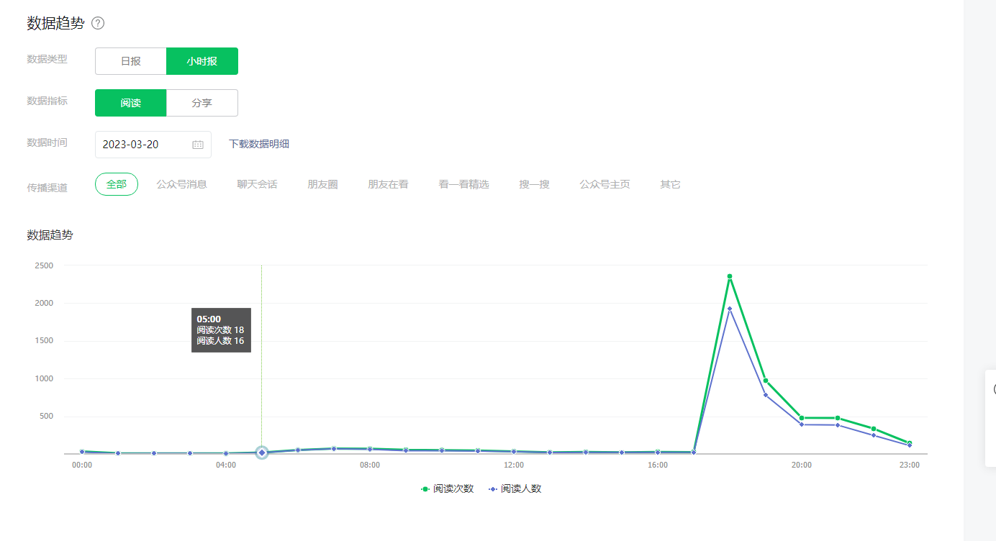Download data via 下载数据明细 link
Viewport: 996px width, 541px height.
pyautogui.click(x=259, y=144)
